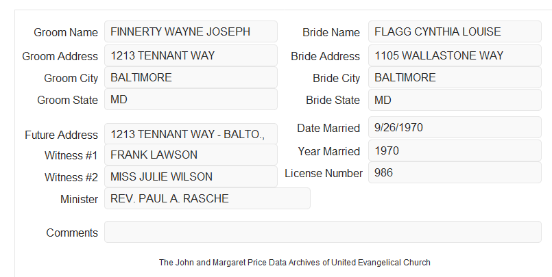
Task: Select the Bride Name field
Action: 455,31
